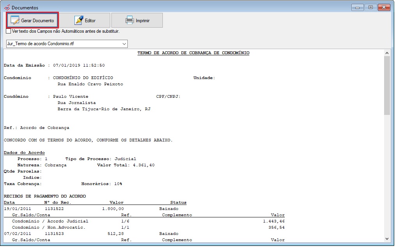Click the scroll up arrow of document preview
This screenshot has height=247, width=395.
point(387,53)
